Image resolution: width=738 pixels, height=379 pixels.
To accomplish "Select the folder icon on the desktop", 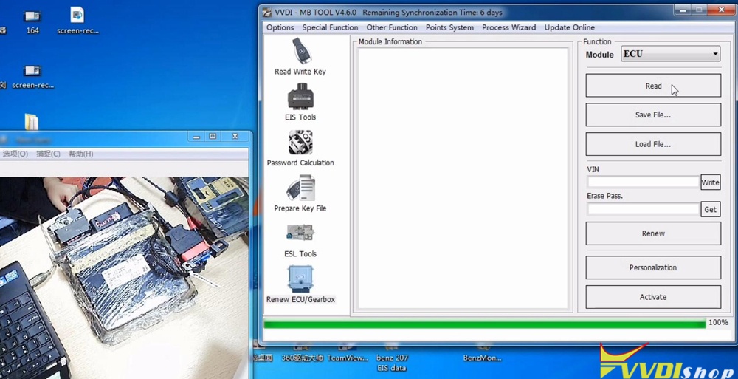I will click(x=32, y=122).
